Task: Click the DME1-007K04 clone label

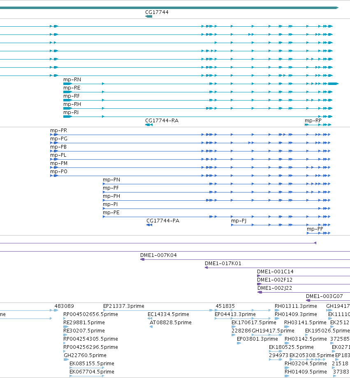Action: coord(158,255)
